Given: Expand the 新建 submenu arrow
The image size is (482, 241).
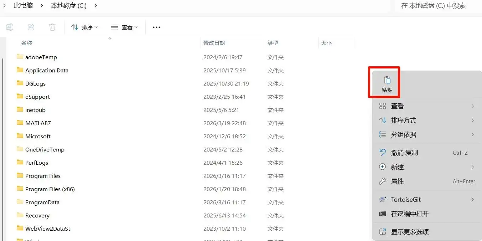Looking at the screenshot, I should coord(473,167).
